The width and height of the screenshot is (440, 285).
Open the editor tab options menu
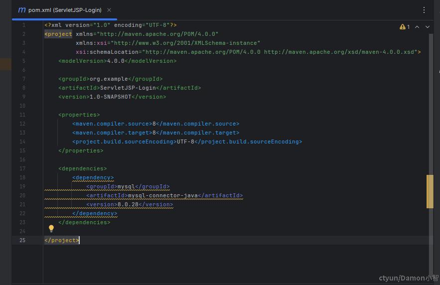click(424, 10)
